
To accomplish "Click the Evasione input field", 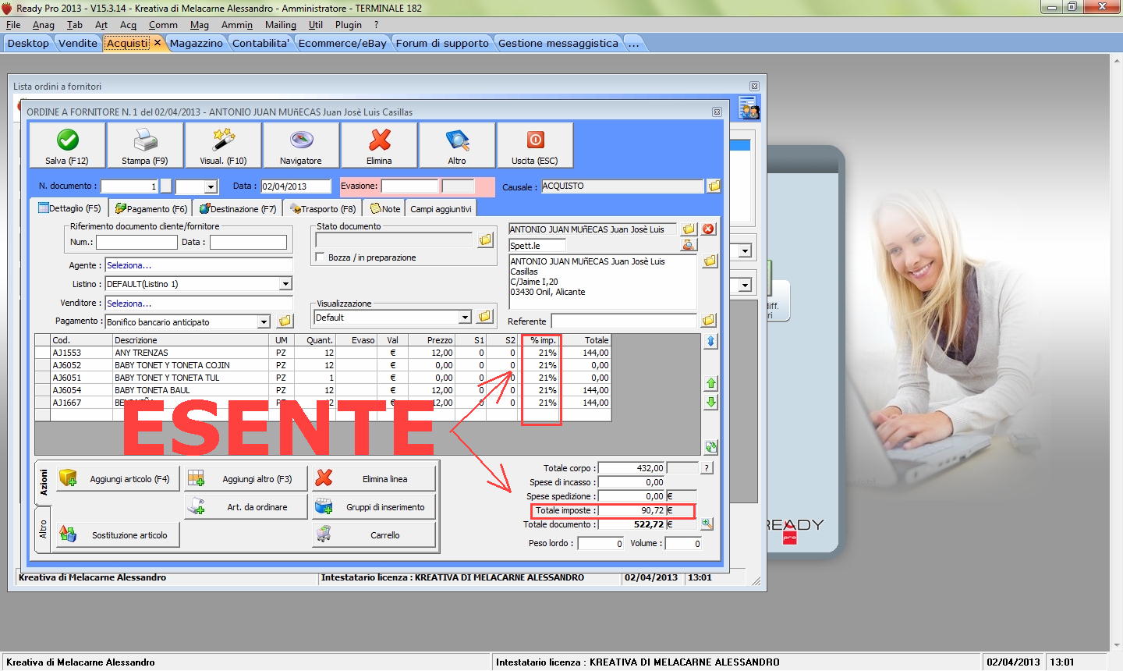I will click(x=409, y=186).
